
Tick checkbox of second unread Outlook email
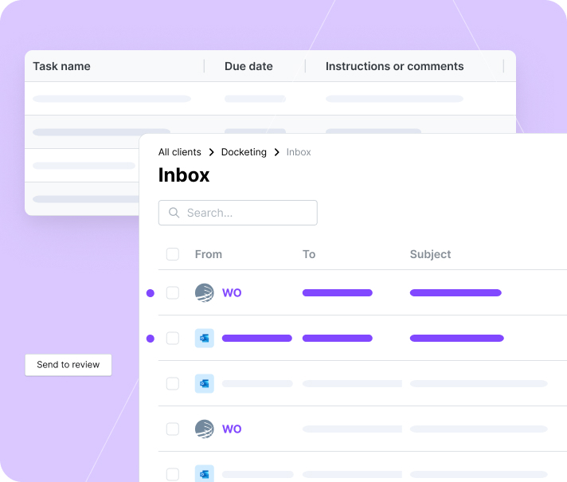[173, 339]
